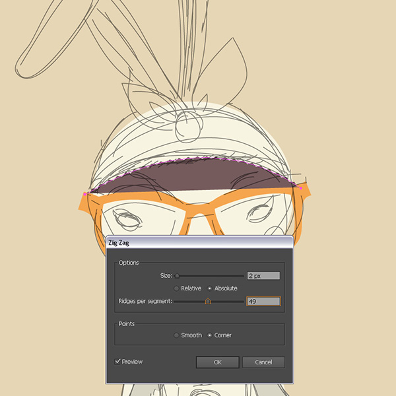Click the left magenta anchor point
The height and width of the screenshot is (396, 396).
(85, 194)
